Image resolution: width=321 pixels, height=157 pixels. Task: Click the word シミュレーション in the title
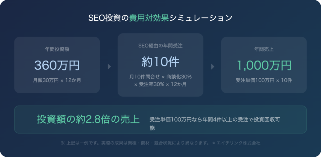[201, 18]
